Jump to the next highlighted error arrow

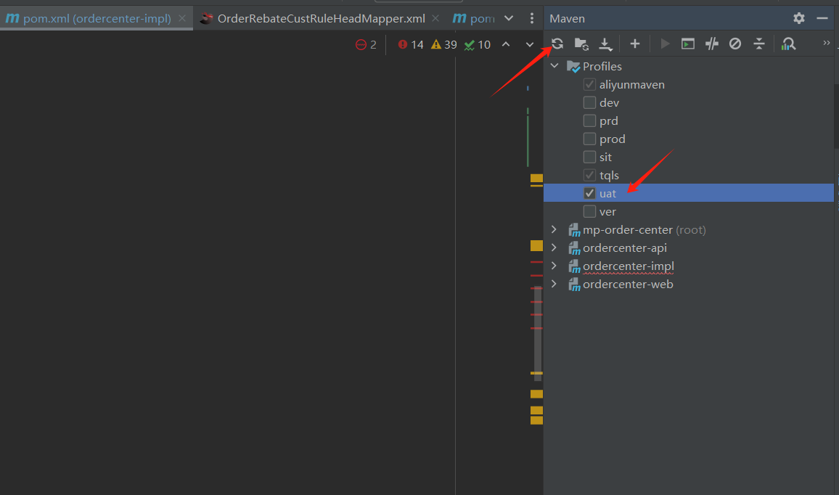coord(530,45)
